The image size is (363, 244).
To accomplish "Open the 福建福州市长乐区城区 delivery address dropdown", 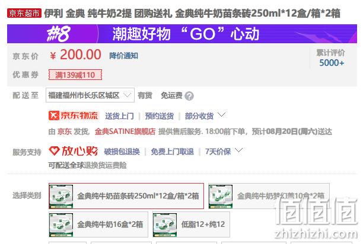I will tap(90, 95).
